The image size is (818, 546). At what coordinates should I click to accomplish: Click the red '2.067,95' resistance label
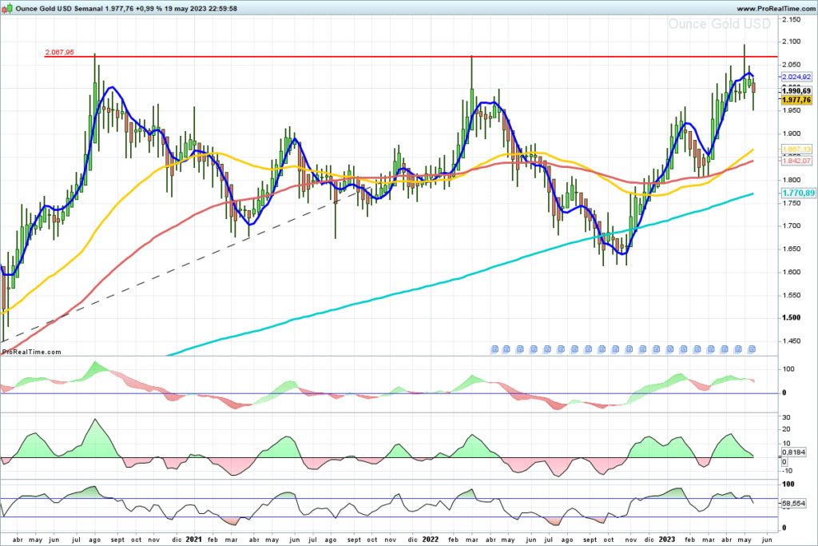(x=59, y=52)
